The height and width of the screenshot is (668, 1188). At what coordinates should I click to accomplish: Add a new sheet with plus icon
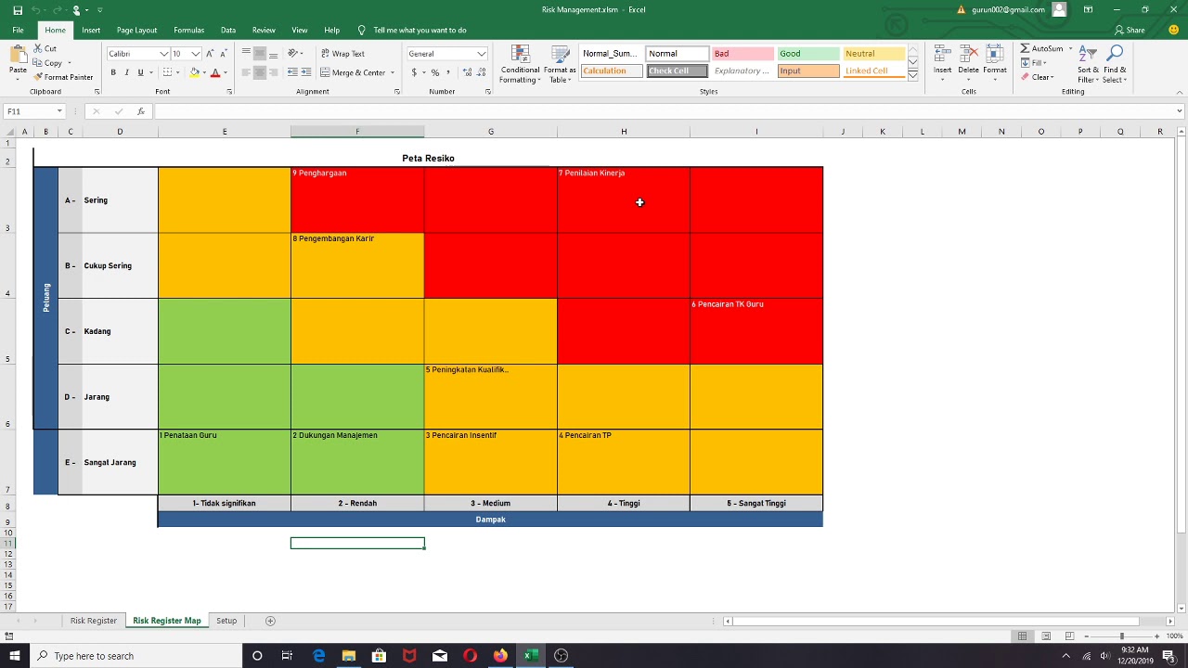pos(270,621)
